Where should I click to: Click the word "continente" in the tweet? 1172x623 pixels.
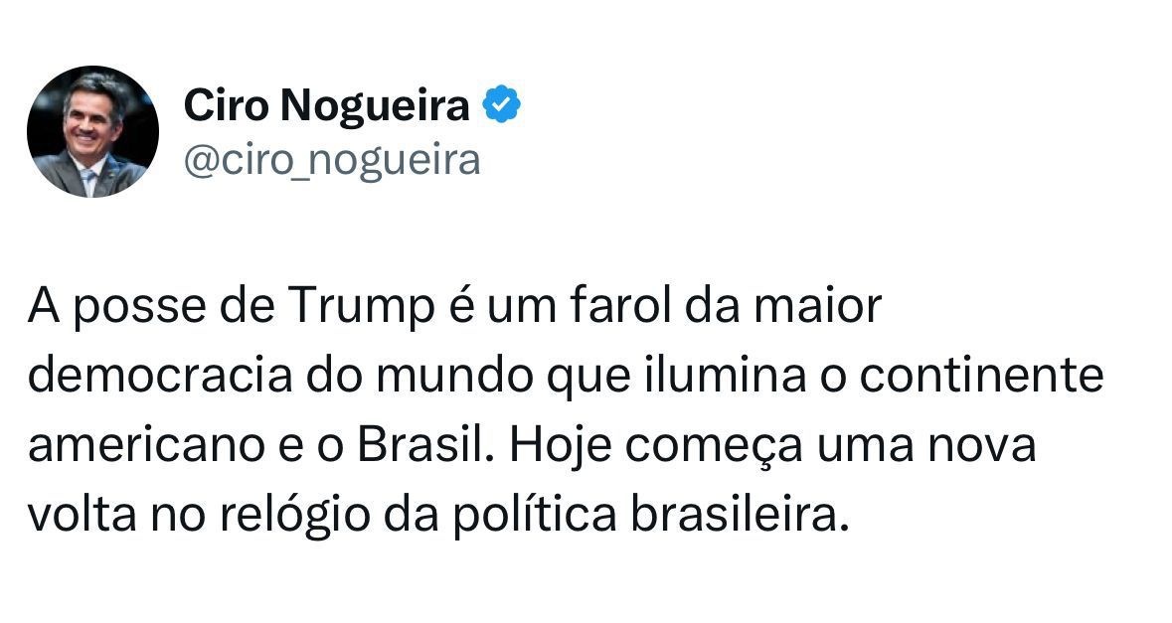[981, 377]
